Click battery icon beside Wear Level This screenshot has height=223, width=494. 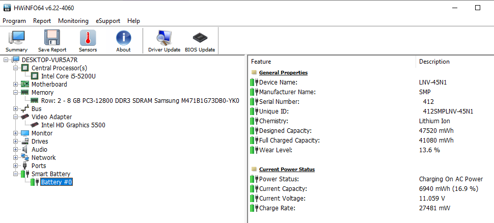click(x=254, y=150)
